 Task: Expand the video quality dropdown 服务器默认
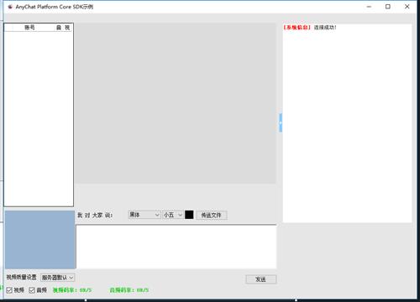pos(58,278)
